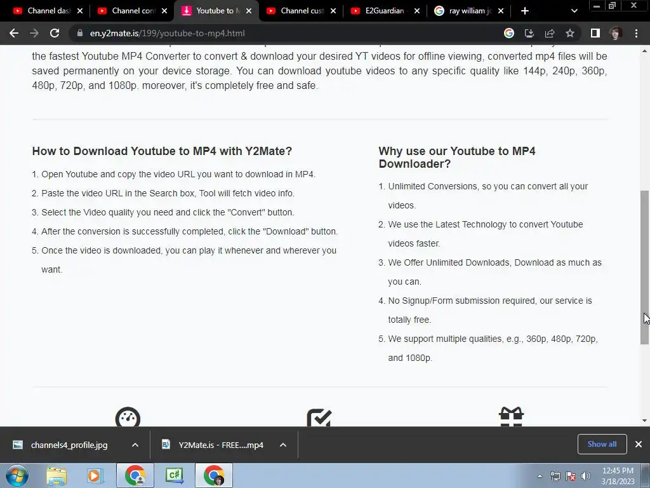Launch Windows Media Player from taskbar

[x=95, y=475]
